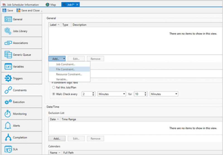Screen dimensions: 223x155
Task: Open the Triggers gear icon
Action: click(8, 78)
